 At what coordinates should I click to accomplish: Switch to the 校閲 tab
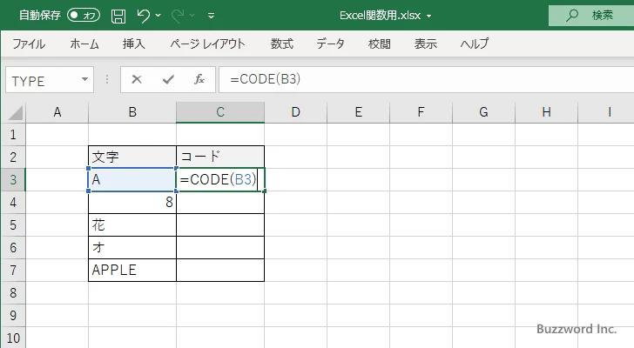pos(380,43)
